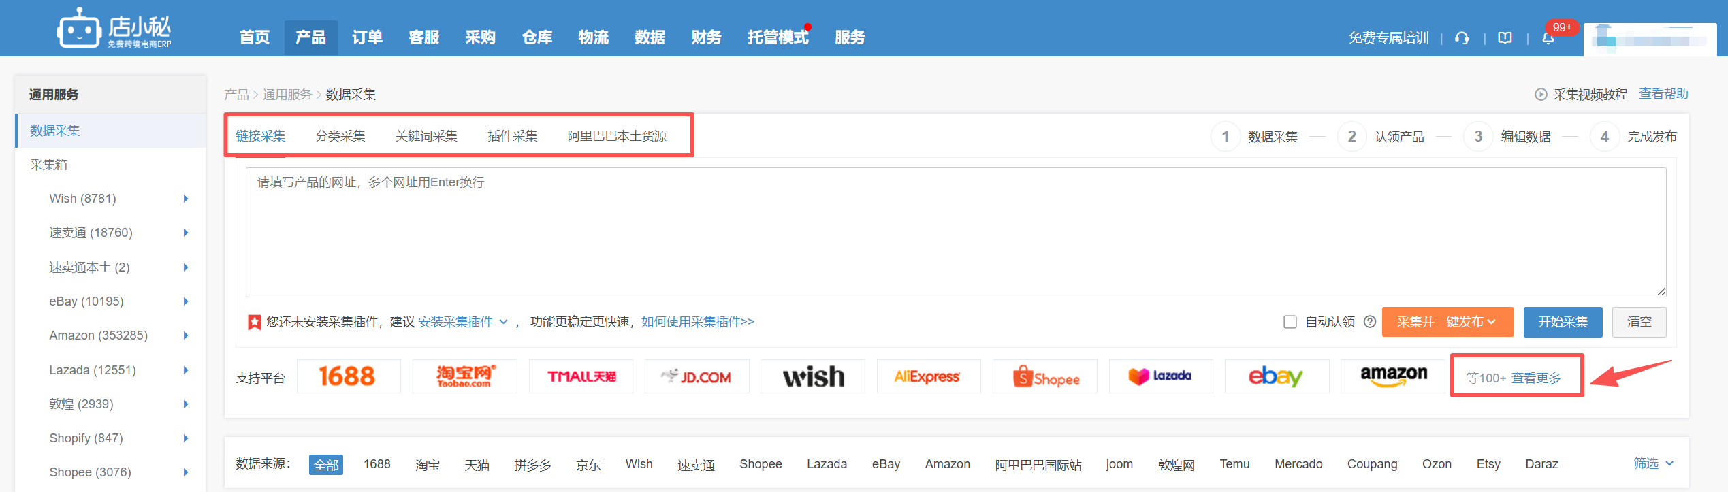Select the ebay platform logo
The height and width of the screenshot is (492, 1728).
[1277, 376]
